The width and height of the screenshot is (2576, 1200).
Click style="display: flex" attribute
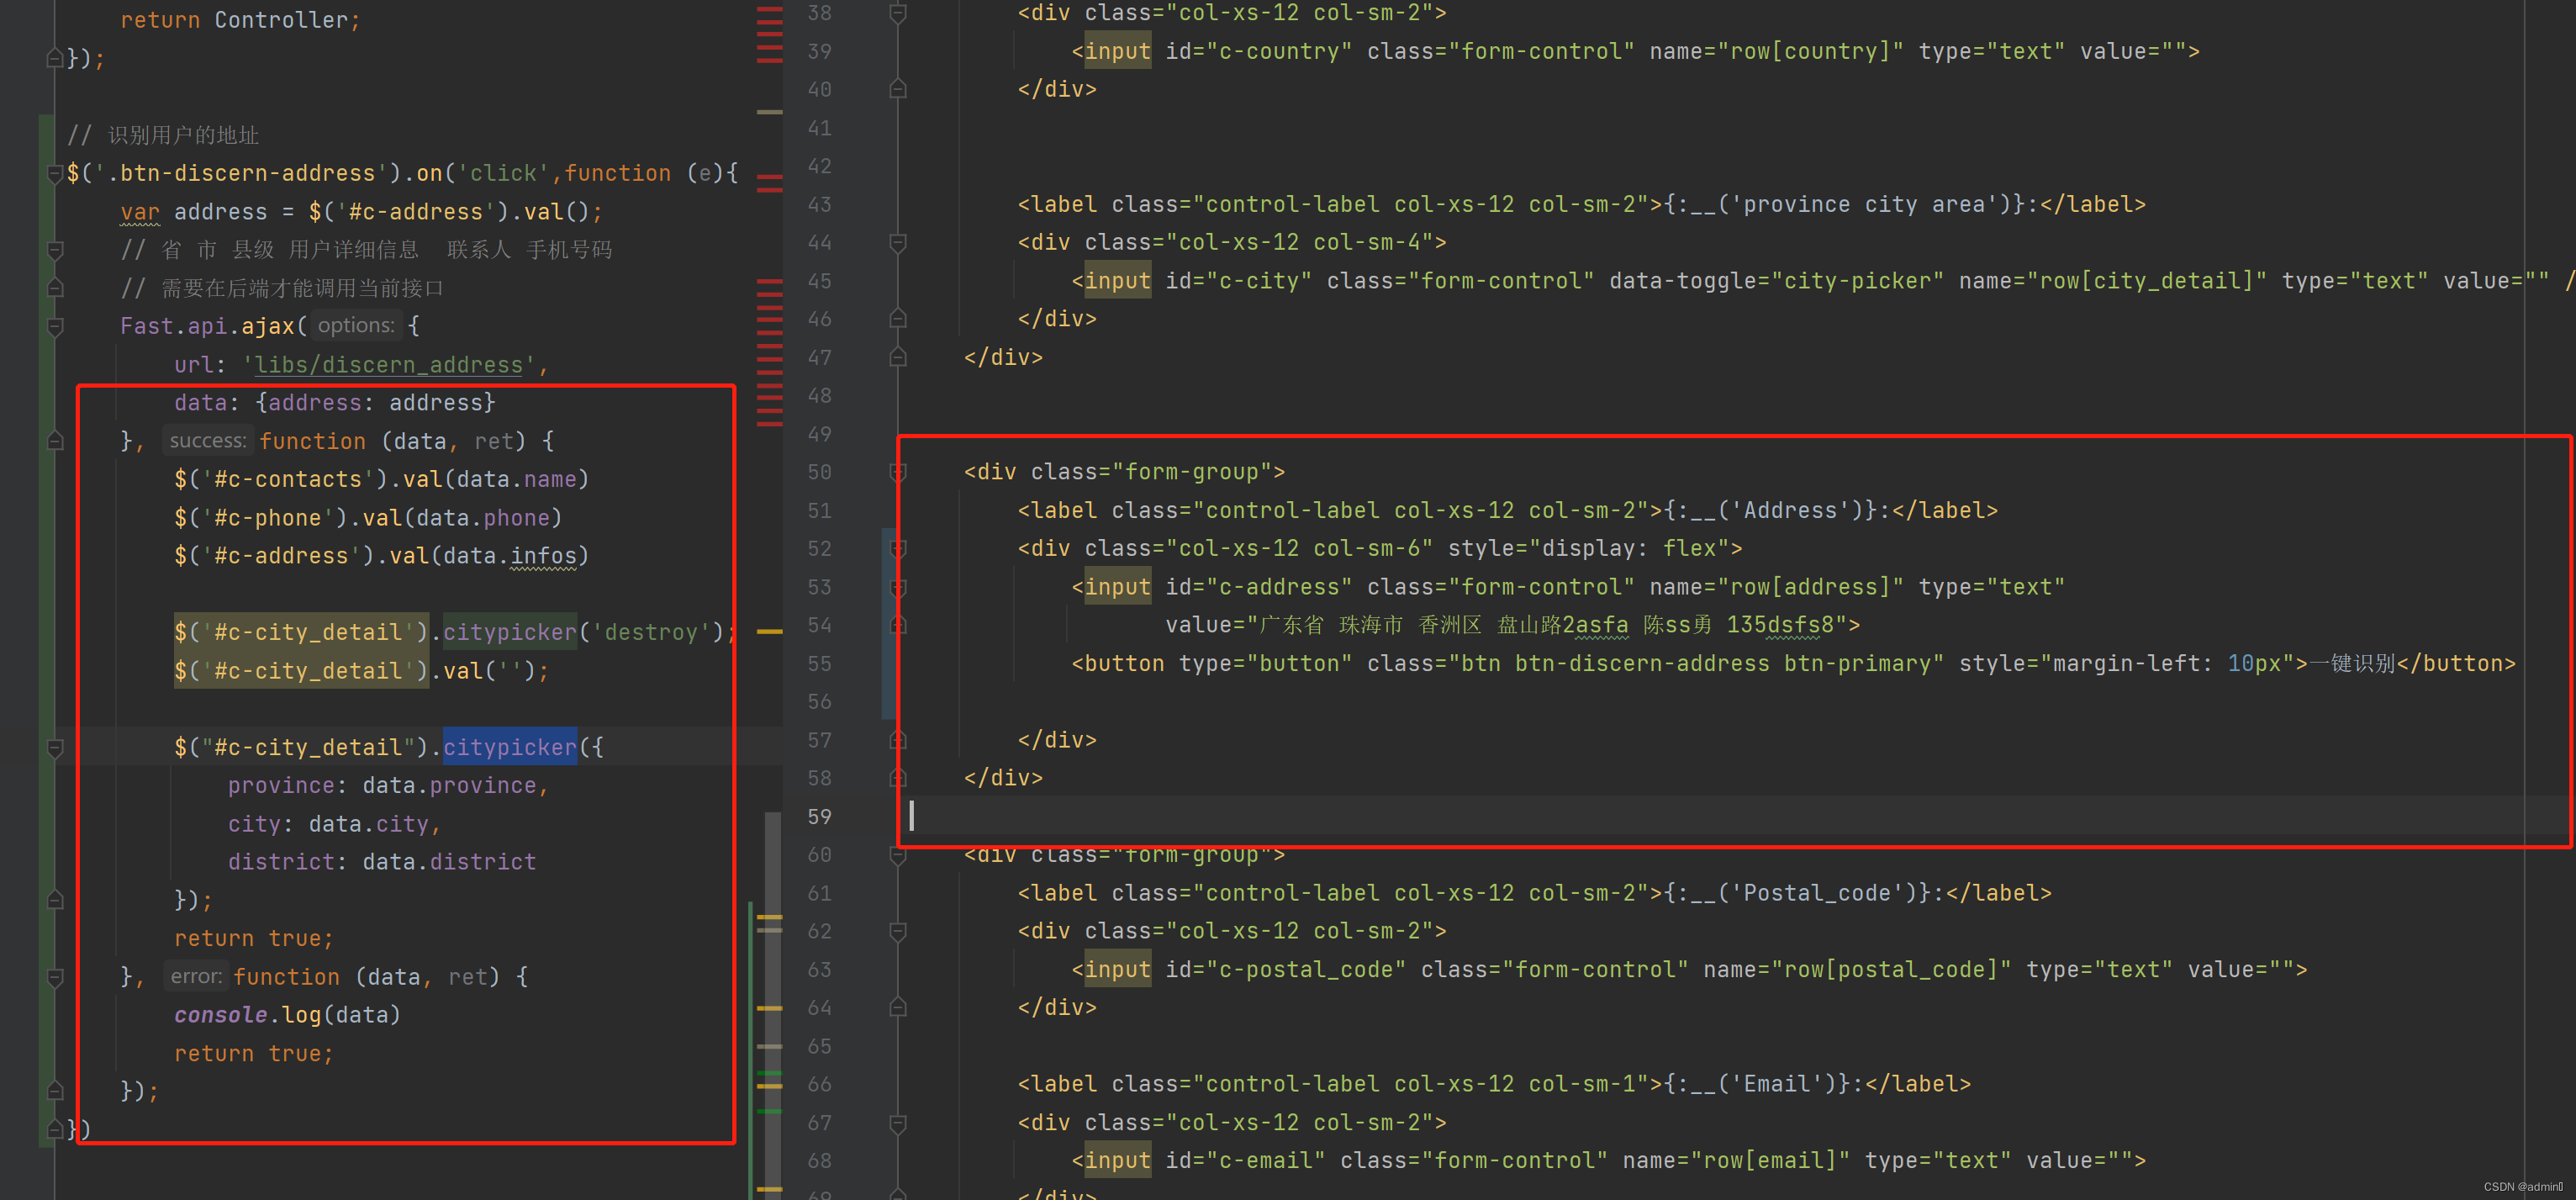(1588, 548)
